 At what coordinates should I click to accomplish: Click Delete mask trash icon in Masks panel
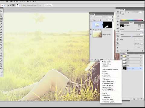pyautogui.click(x=142, y=51)
